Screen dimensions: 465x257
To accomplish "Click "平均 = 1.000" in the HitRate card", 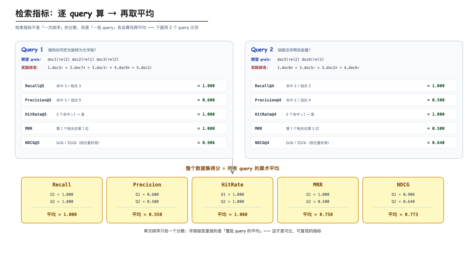I will click(x=233, y=214).
